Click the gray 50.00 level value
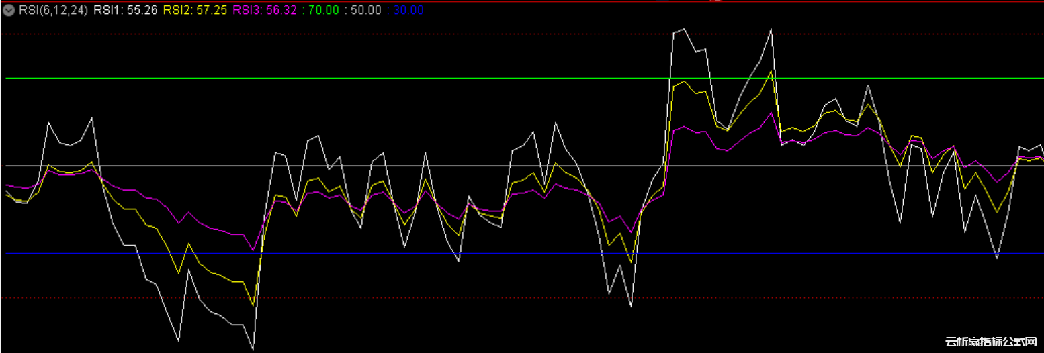The image size is (1044, 353). (x=367, y=11)
